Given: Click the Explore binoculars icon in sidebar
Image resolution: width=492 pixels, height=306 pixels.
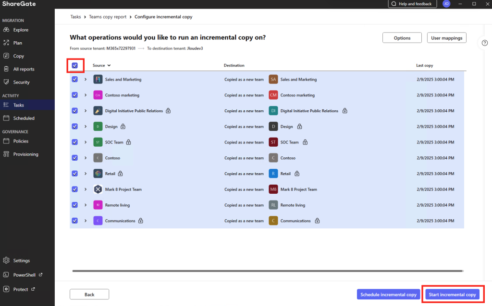Looking at the screenshot, I should (x=6, y=30).
